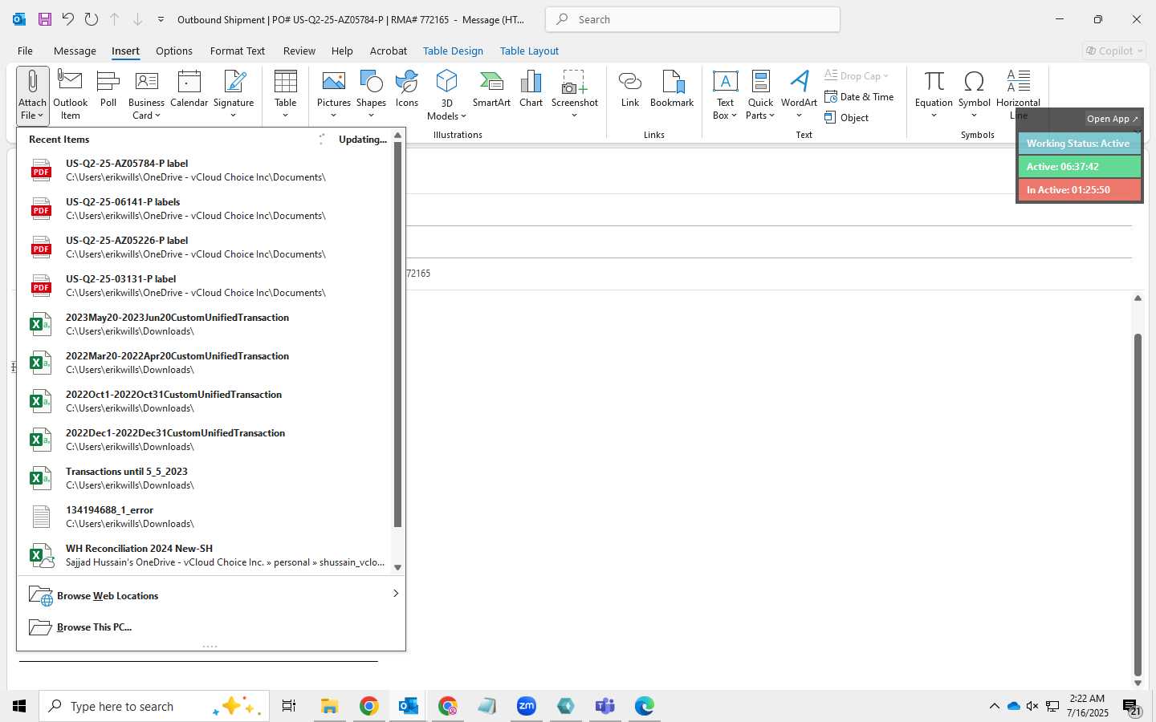
Task: Switch to the Table Design tab
Action: 453,51
